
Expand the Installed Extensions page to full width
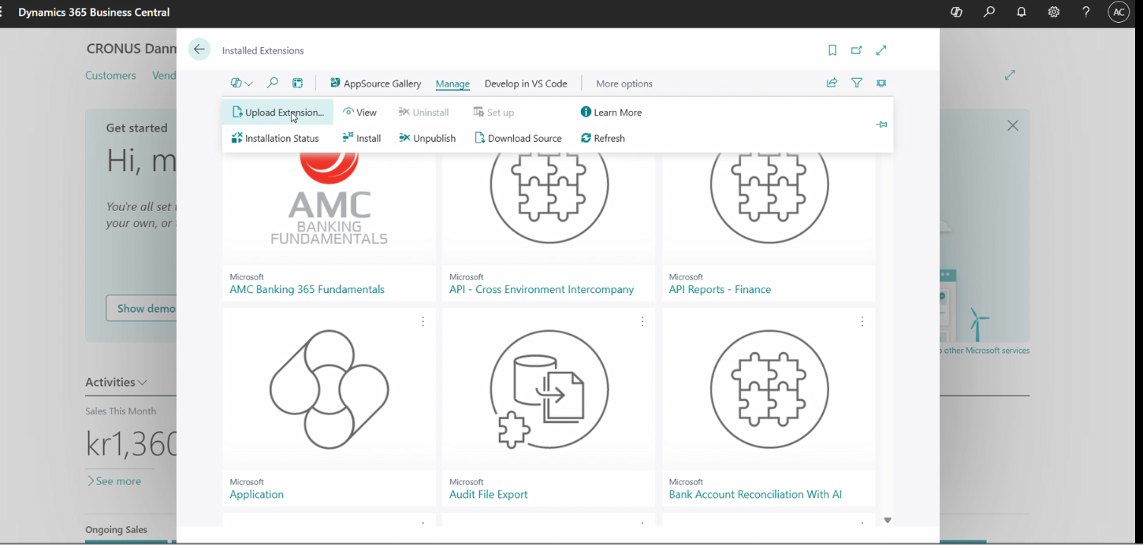881,50
